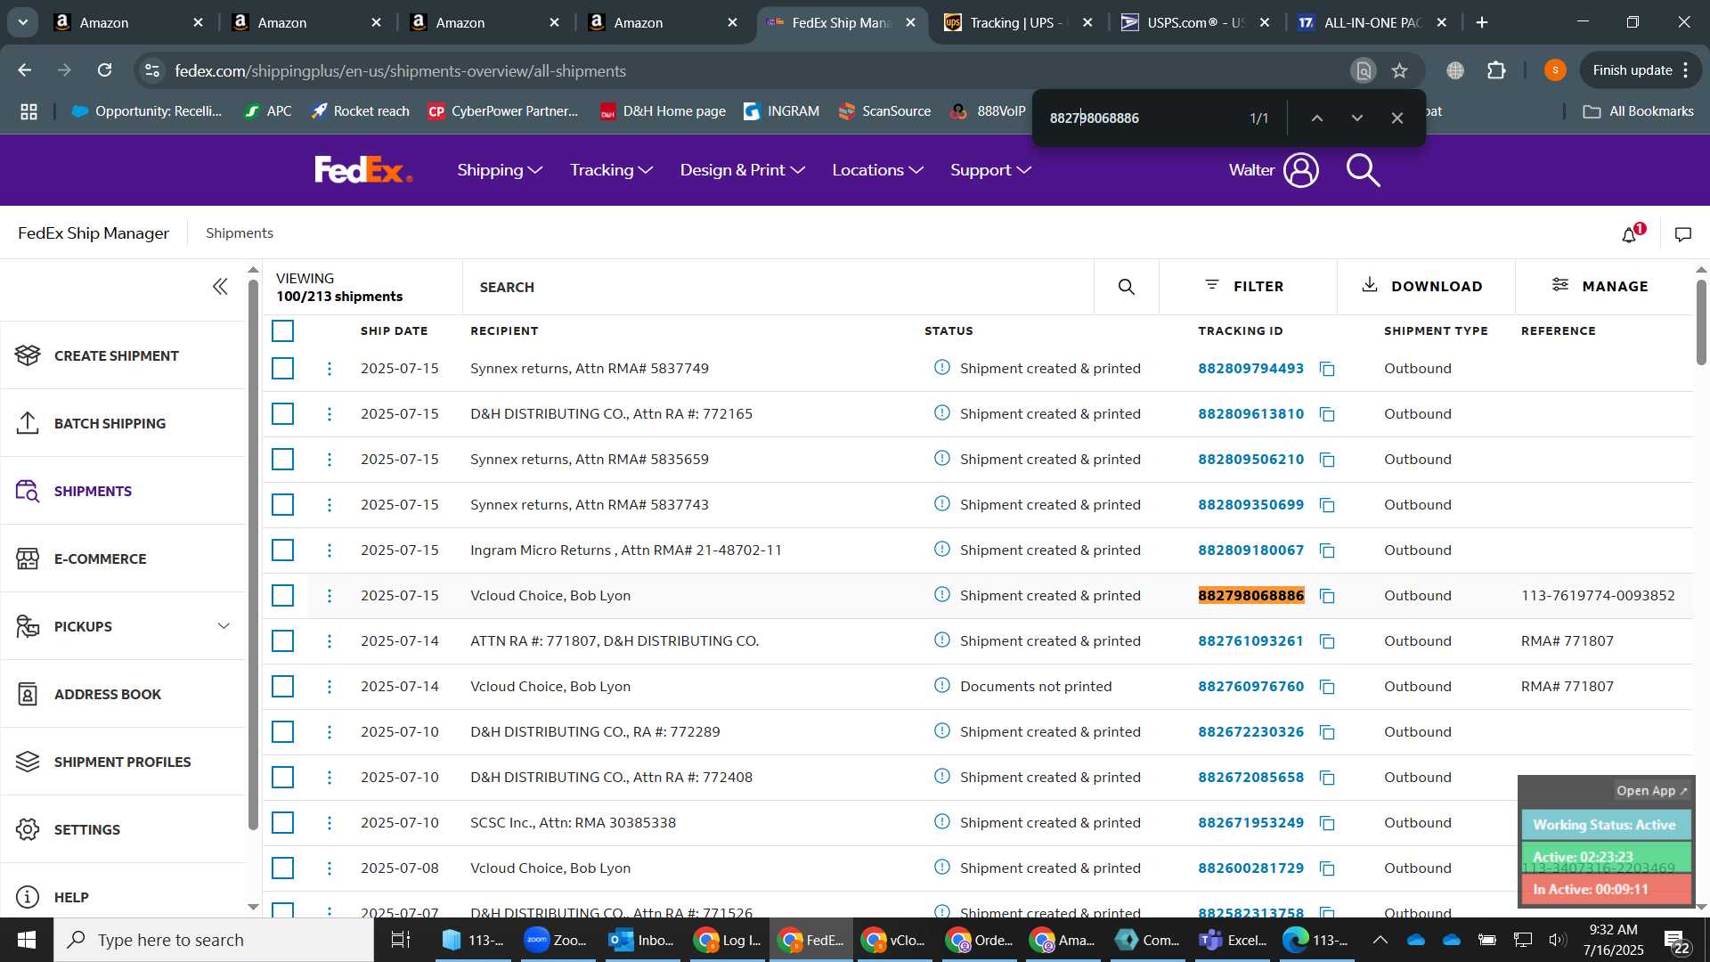Click the FedEx header search icon

[1363, 170]
